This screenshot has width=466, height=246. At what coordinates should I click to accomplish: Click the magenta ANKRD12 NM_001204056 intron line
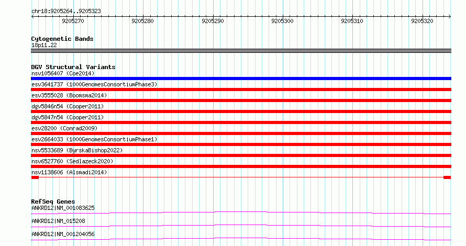pos(241,239)
